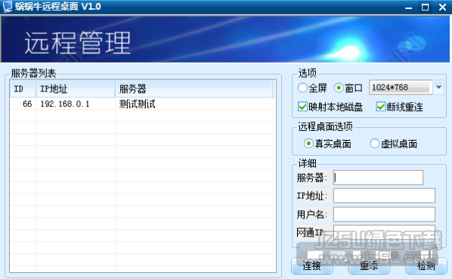Click the 重添 re-add button
This screenshot has width=452, height=279.
click(x=369, y=265)
